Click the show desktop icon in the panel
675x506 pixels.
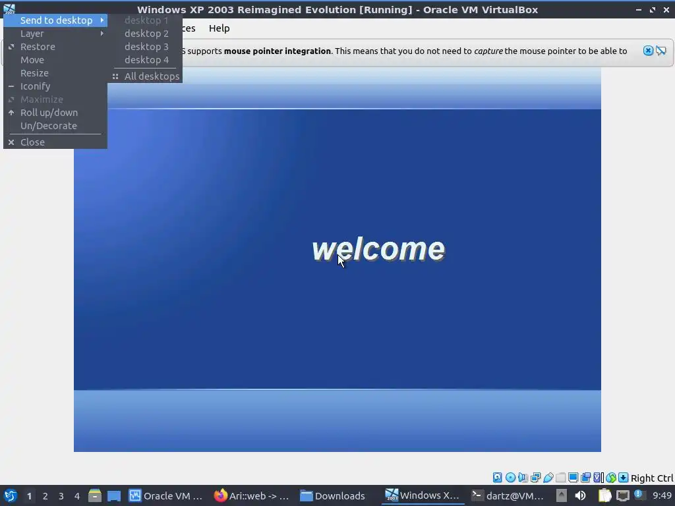[114, 495]
